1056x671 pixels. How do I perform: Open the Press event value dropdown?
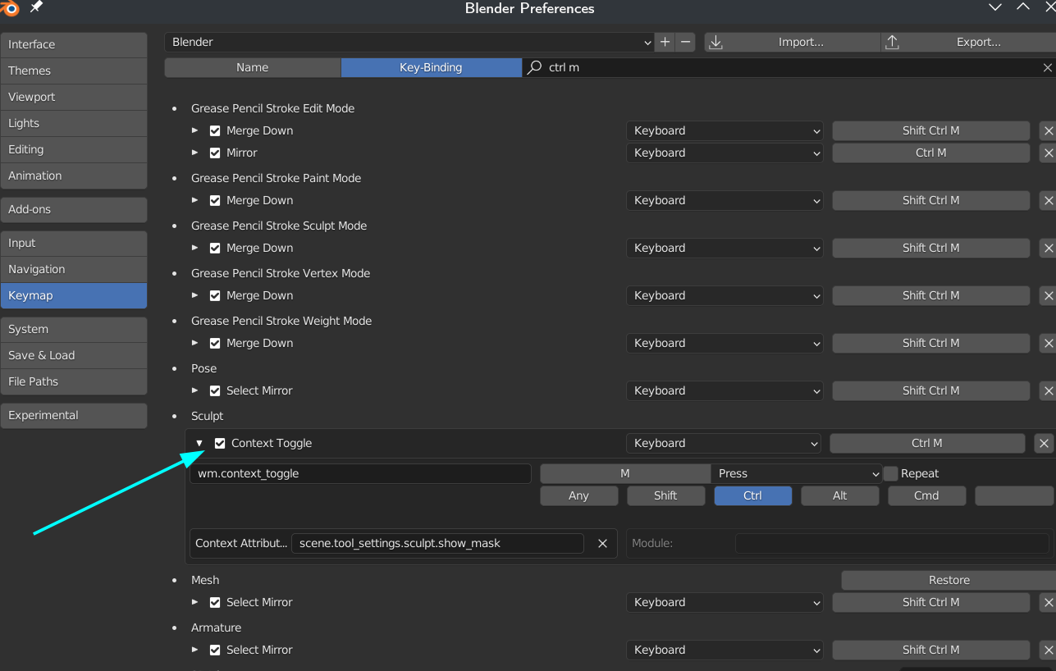click(796, 473)
